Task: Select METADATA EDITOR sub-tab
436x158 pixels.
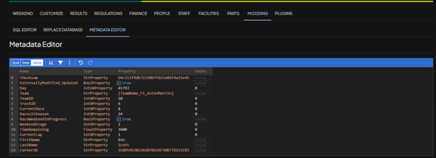Action: point(108,30)
